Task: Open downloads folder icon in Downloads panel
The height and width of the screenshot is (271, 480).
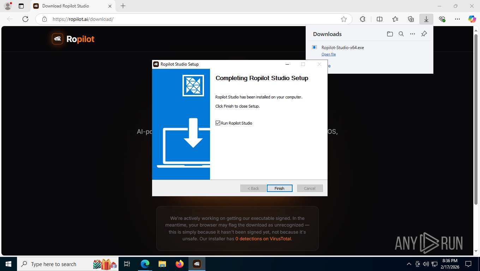Action: point(390,34)
